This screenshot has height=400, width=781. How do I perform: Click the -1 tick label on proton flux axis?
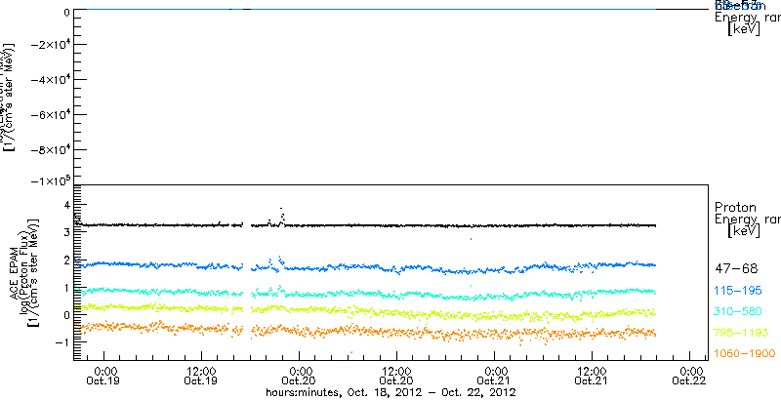click(x=62, y=341)
